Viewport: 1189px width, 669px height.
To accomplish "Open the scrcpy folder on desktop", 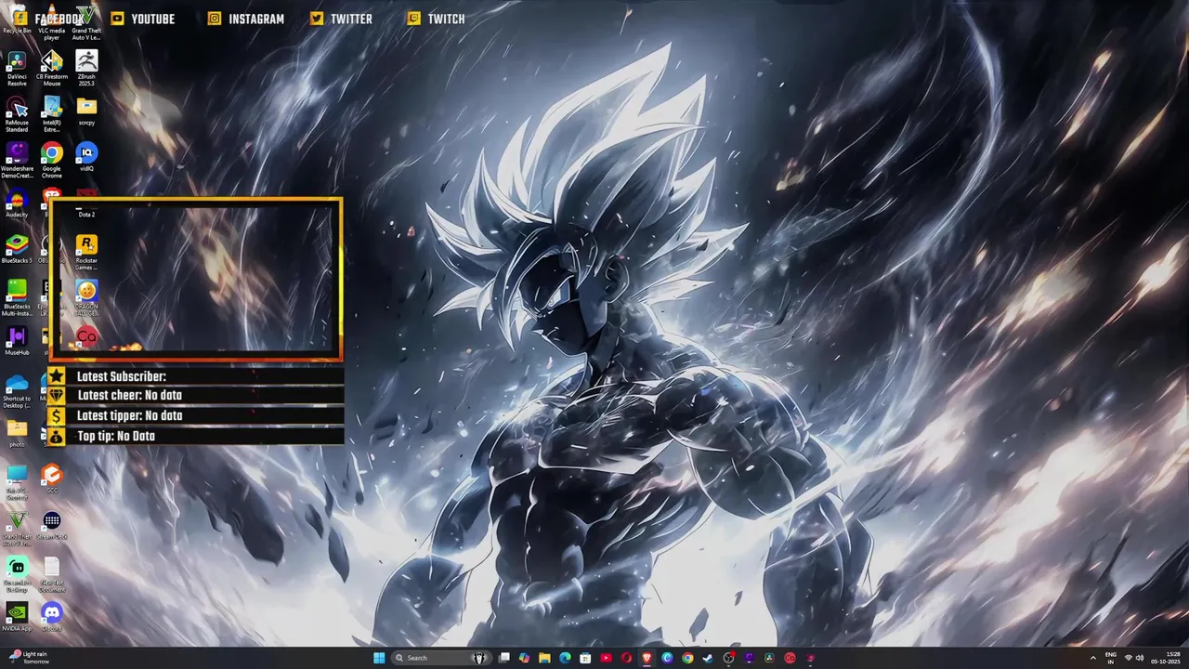I will [86, 111].
